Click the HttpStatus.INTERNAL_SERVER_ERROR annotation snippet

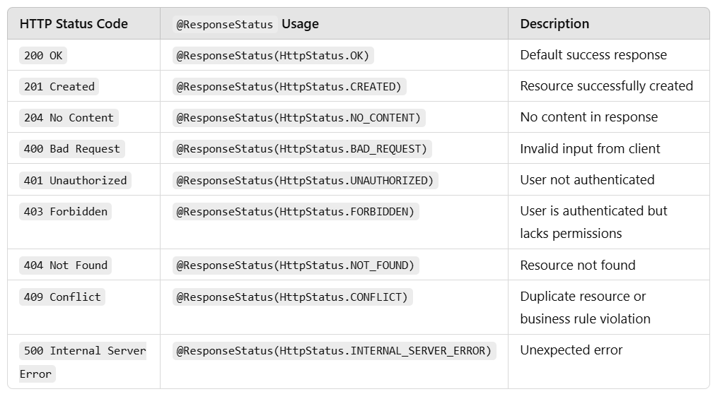coord(334,350)
